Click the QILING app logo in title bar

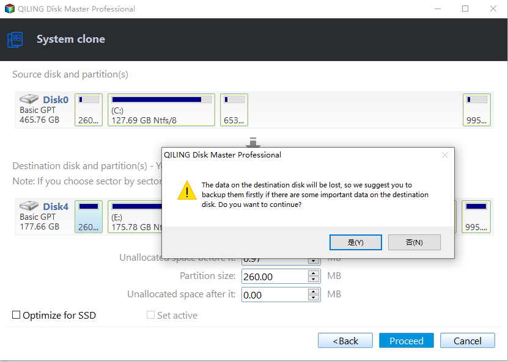coord(10,9)
